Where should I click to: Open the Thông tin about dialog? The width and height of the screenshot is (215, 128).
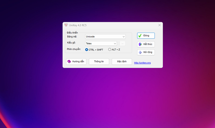coord(99,61)
